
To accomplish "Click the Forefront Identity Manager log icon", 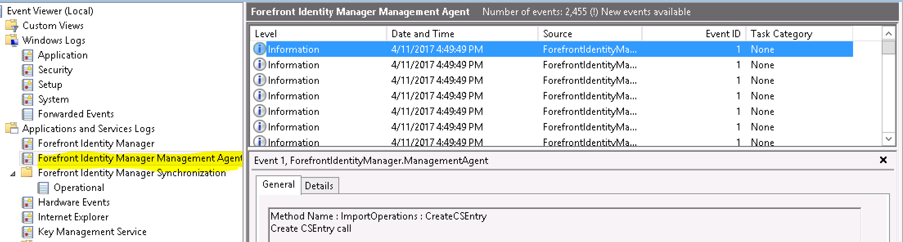I will tap(27, 143).
